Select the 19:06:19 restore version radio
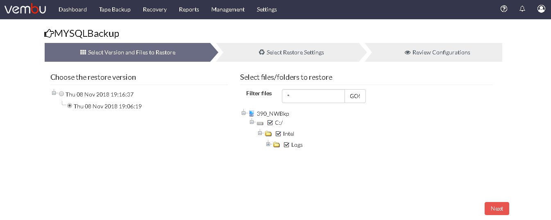The image size is (551, 220). point(70,106)
